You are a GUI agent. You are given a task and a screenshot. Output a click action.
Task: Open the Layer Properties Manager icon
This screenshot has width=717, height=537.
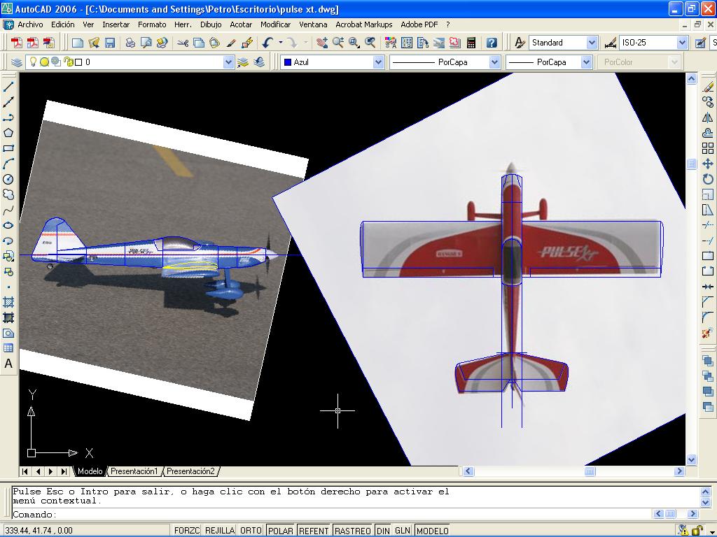(x=18, y=62)
